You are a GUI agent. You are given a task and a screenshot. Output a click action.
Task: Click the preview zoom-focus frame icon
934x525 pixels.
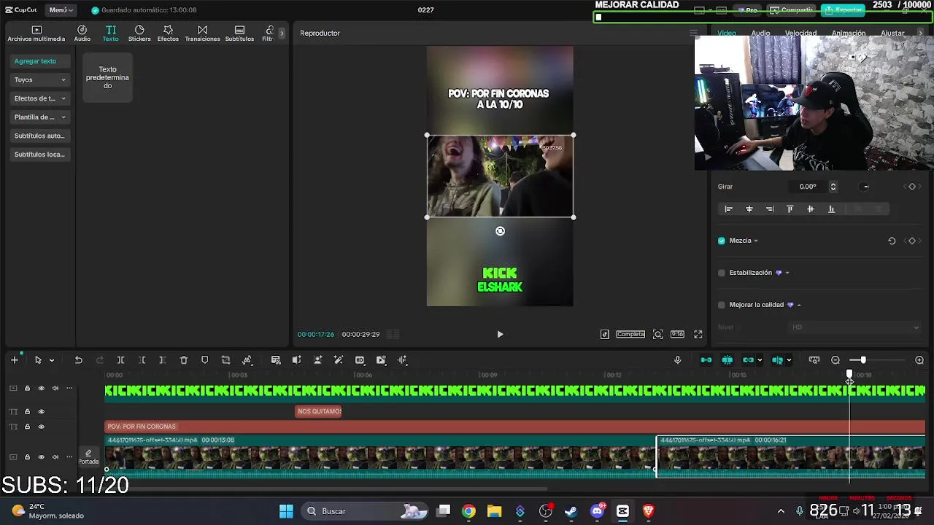coord(657,334)
